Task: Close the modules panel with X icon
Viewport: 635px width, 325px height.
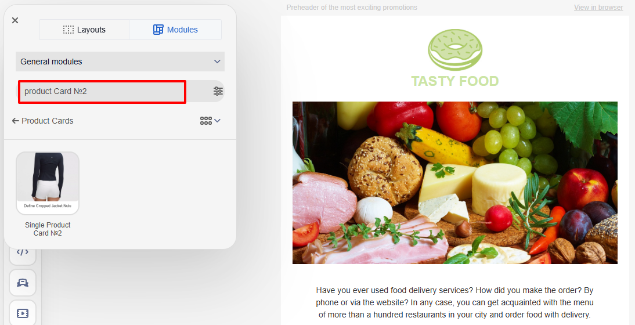Action: tap(15, 20)
